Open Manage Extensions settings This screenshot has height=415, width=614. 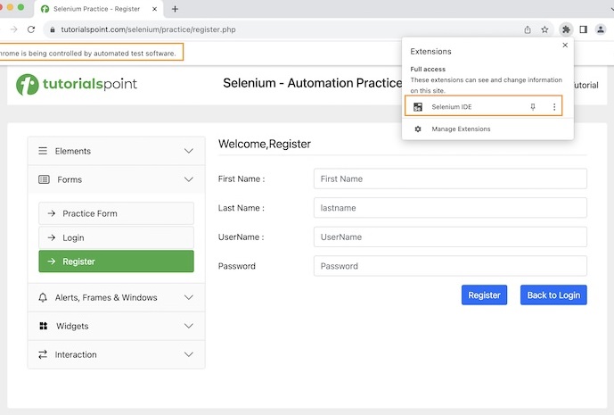point(461,129)
